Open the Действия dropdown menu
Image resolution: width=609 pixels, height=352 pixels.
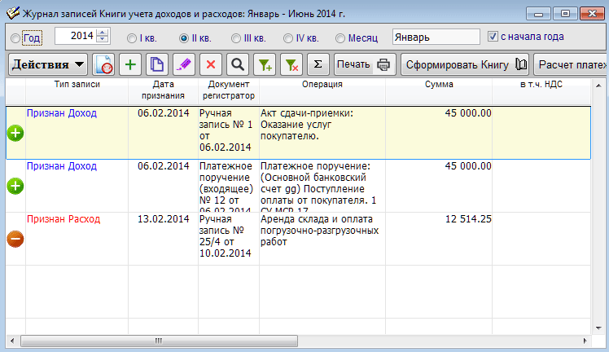point(48,64)
